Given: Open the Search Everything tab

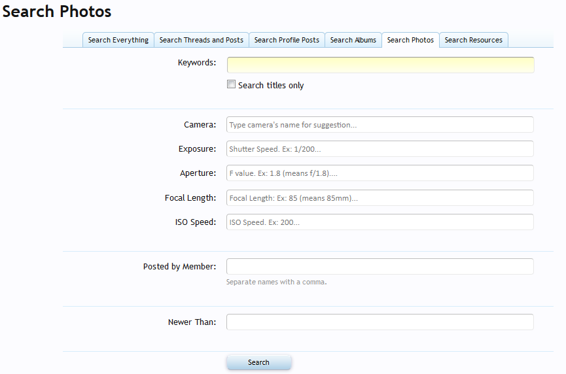Looking at the screenshot, I should coord(118,40).
